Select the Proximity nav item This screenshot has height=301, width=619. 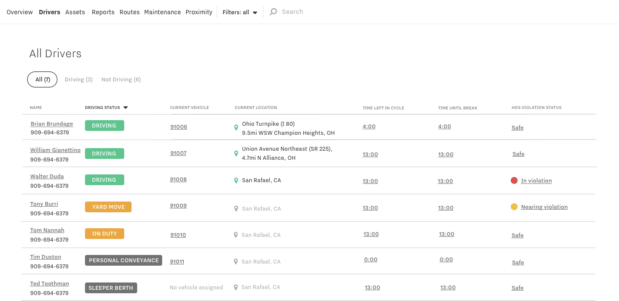199,12
